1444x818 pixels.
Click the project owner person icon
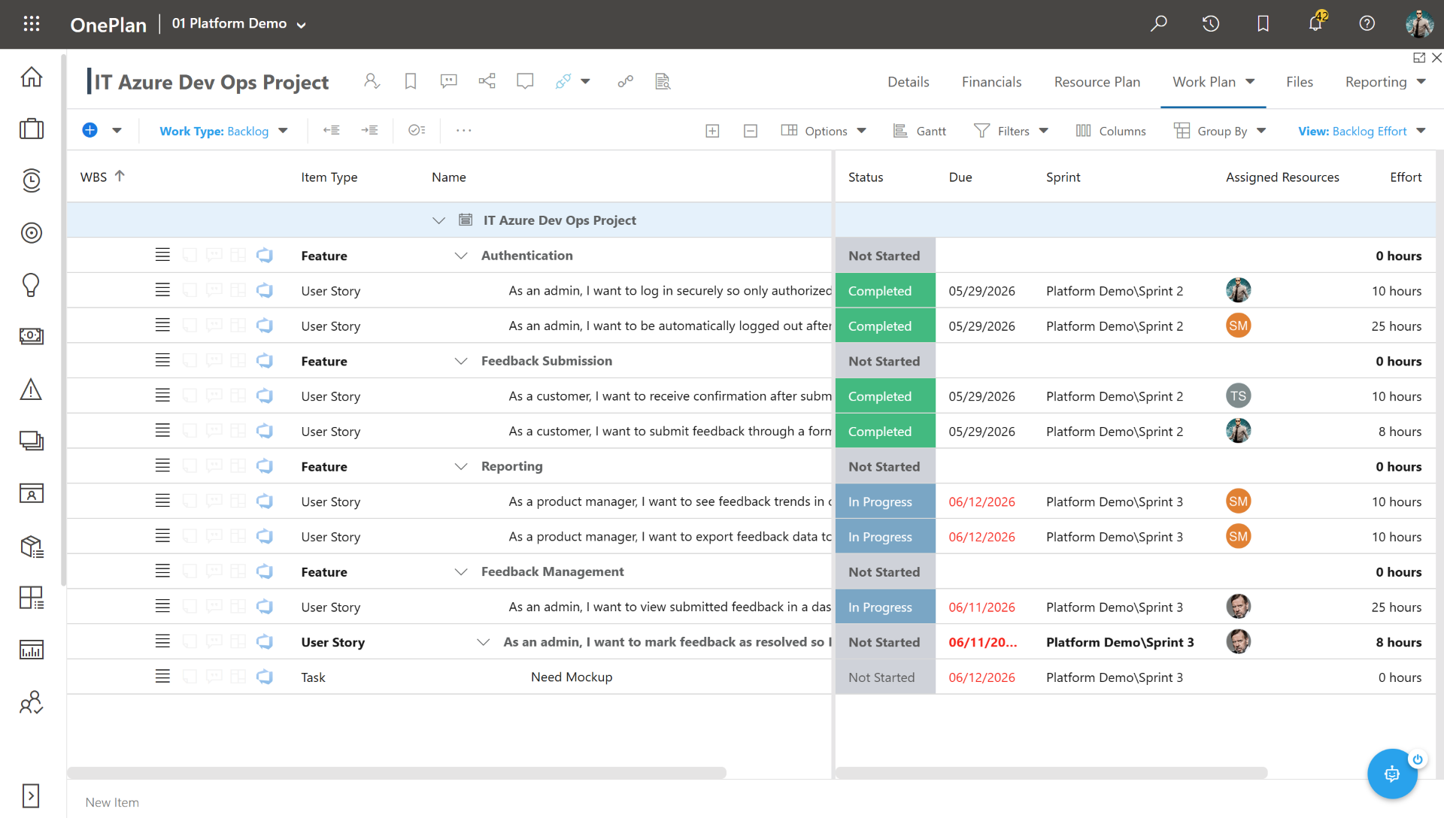pyautogui.click(x=372, y=81)
